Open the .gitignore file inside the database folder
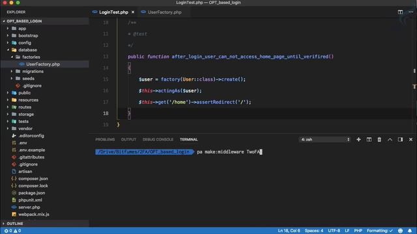 click(x=32, y=86)
